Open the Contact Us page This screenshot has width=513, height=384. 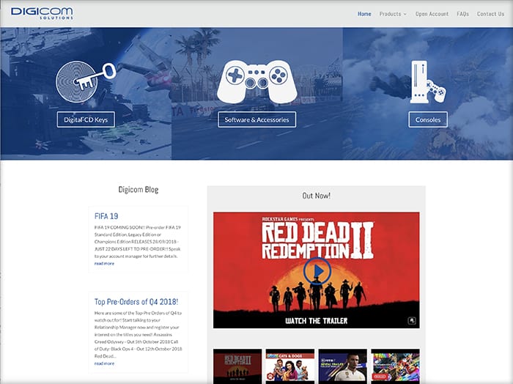[490, 14]
